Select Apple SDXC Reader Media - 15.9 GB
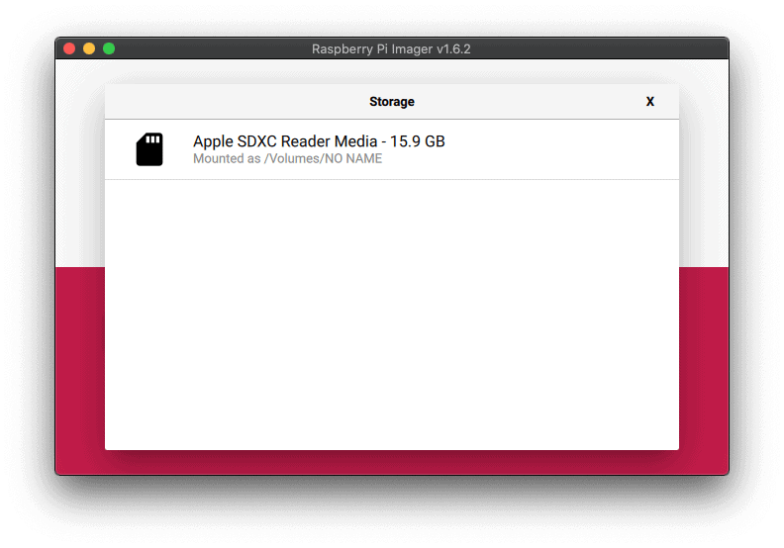784x548 pixels. 391,149
